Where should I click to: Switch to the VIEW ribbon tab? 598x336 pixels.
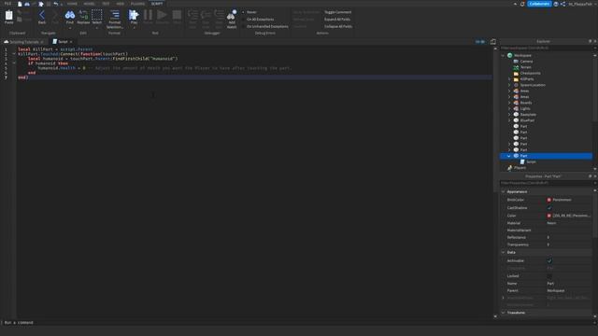pyautogui.click(x=121, y=4)
